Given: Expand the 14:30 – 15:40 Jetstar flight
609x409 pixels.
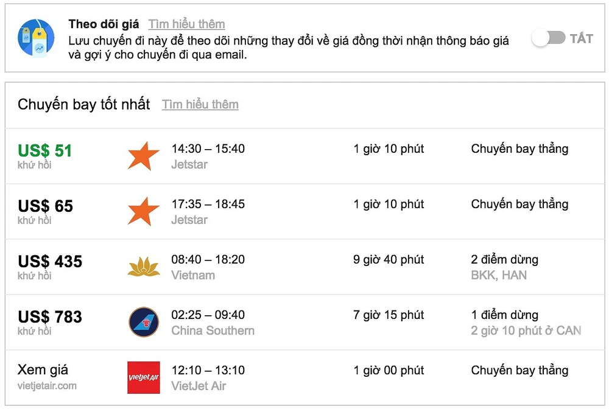Looking at the screenshot, I should click(208, 149).
